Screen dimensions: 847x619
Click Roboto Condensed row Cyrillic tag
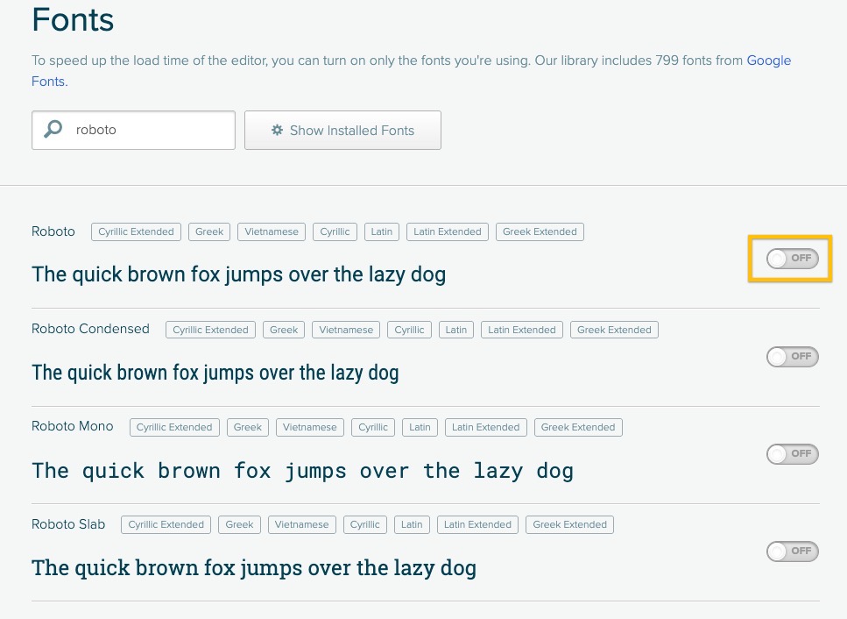[x=409, y=330]
